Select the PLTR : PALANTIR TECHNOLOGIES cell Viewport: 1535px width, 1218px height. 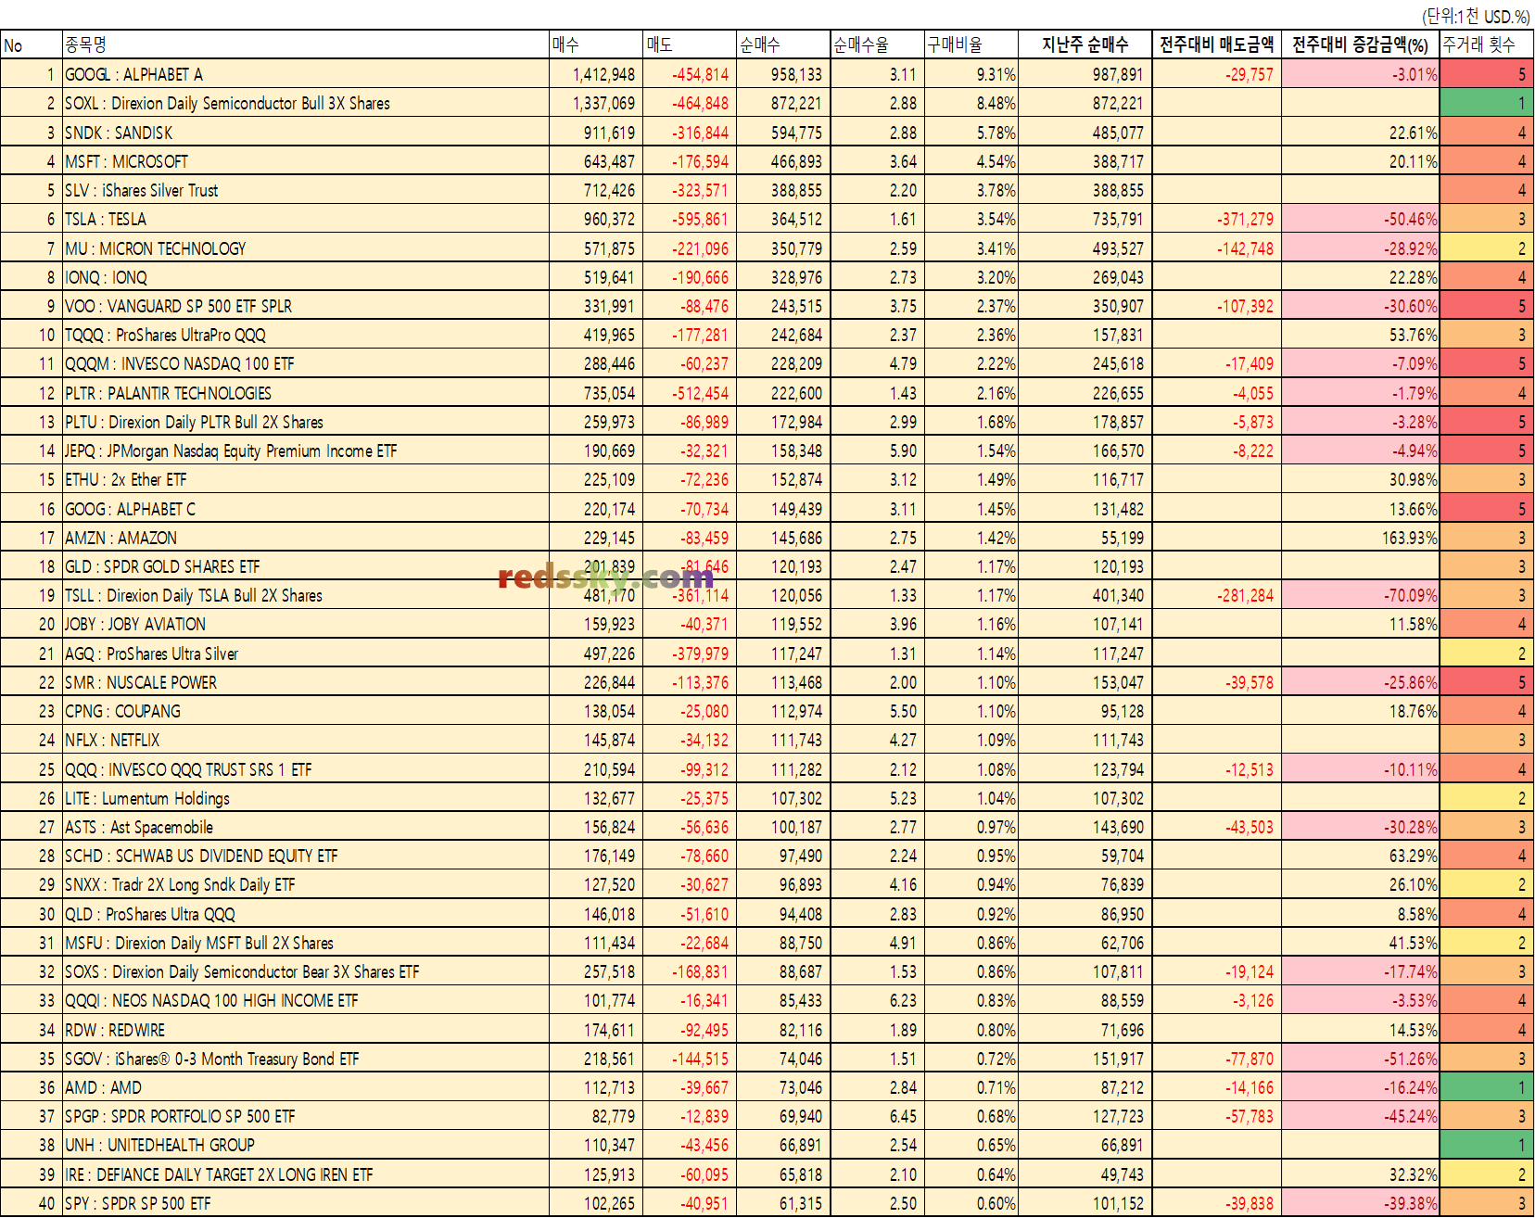coord(306,393)
